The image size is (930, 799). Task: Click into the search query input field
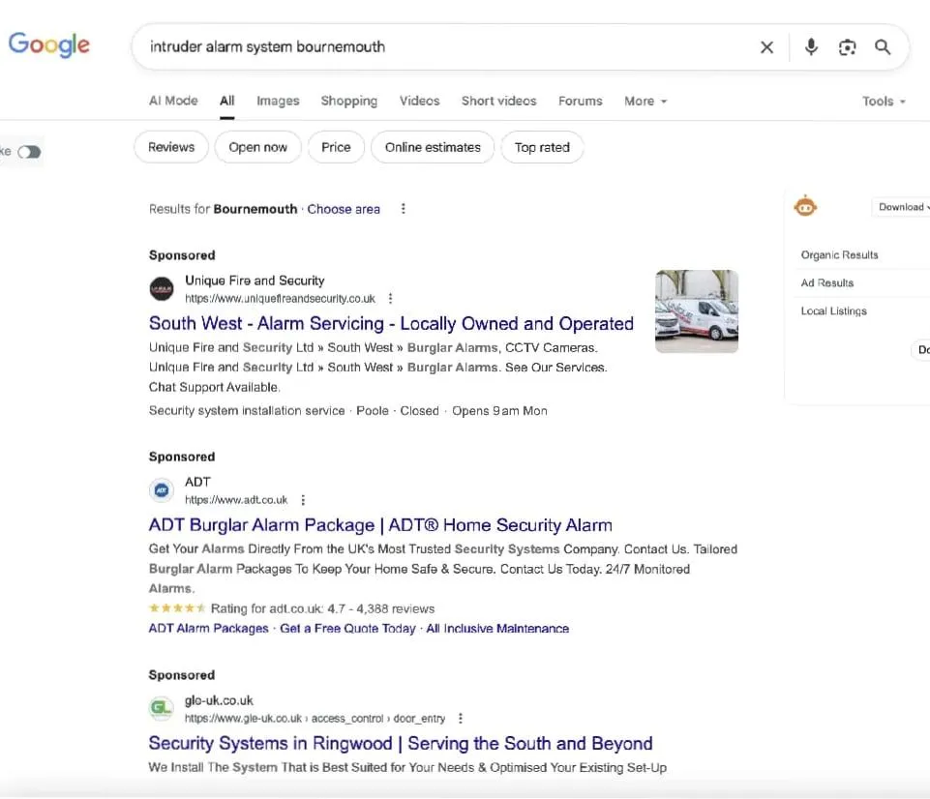click(x=445, y=46)
